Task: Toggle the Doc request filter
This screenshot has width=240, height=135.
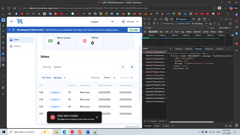Action: [161, 32]
